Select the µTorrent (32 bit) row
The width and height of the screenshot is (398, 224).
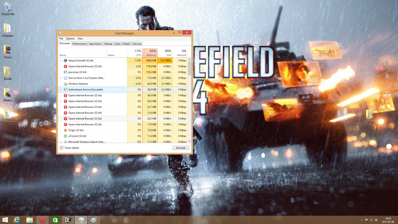(123, 136)
